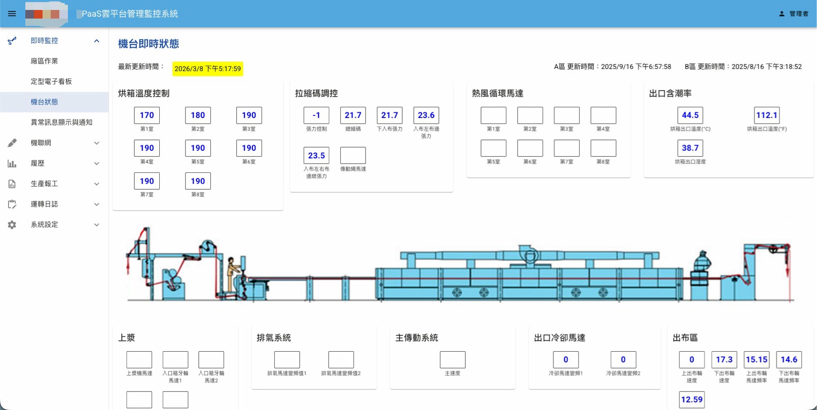The image size is (817, 410).
Task: Click the 履歷 bar chart icon
Action: (11, 163)
